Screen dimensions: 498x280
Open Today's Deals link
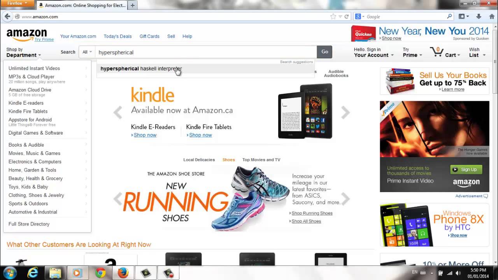coord(117,36)
